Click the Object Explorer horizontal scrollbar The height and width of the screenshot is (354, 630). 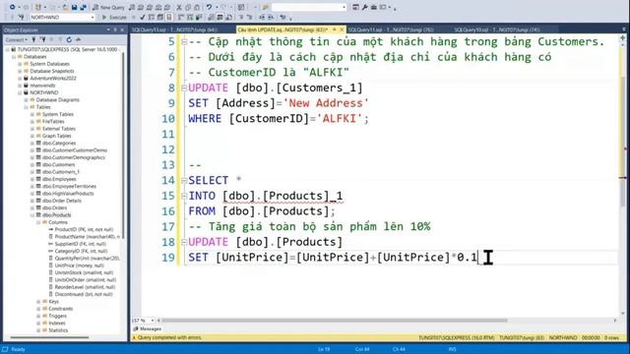[x=49, y=337]
